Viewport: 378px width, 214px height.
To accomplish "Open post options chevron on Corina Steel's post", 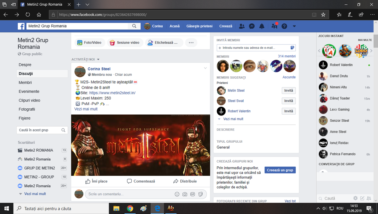I will [x=205, y=68].
